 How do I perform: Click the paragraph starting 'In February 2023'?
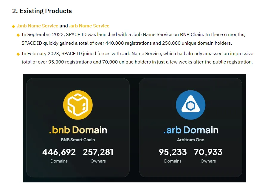tap(137, 58)
